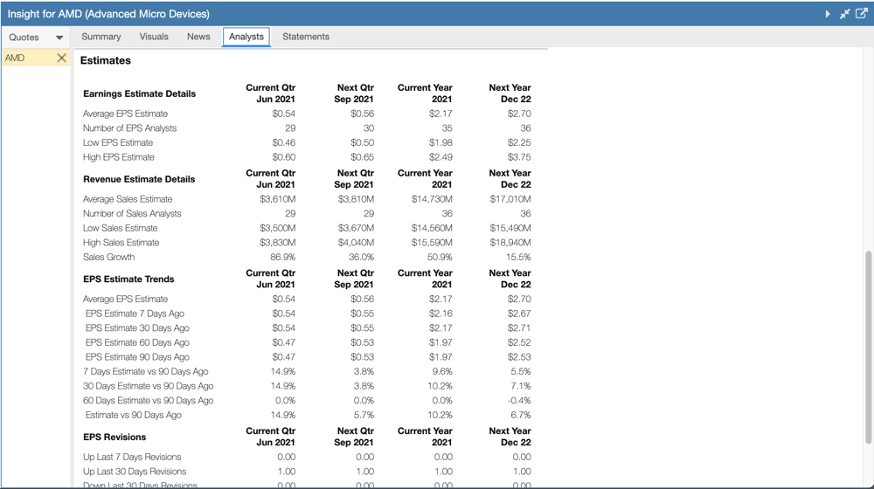Click the $2.52 EPS 60 days ago value
The image size is (874, 489).
coord(519,342)
